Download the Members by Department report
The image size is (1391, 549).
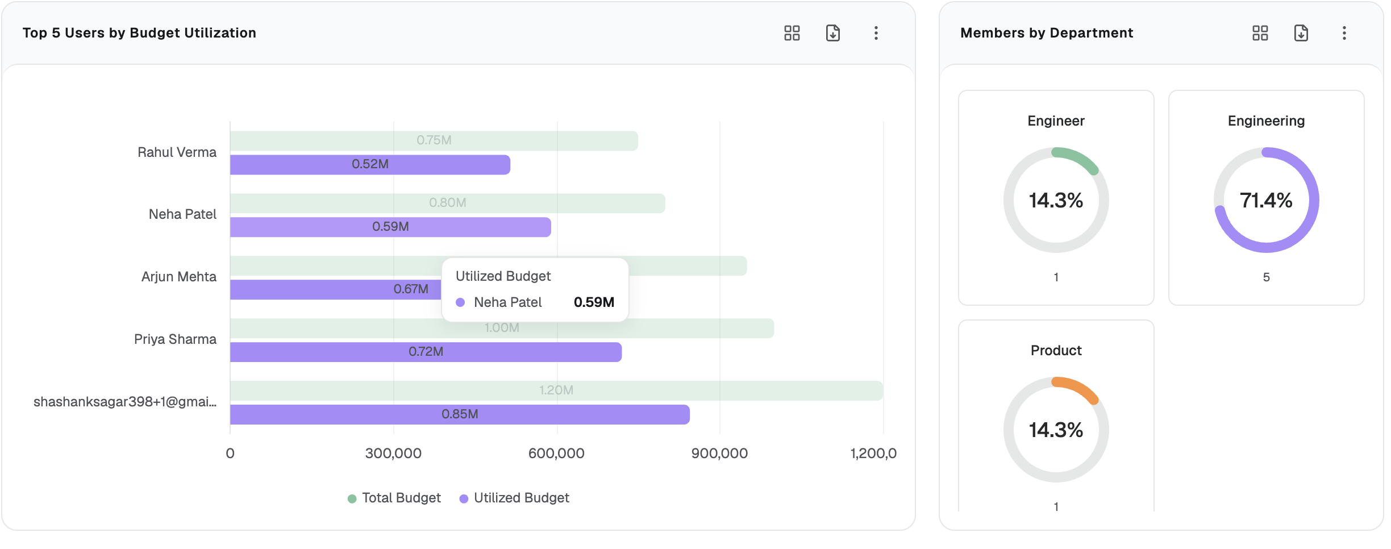[x=1301, y=33]
